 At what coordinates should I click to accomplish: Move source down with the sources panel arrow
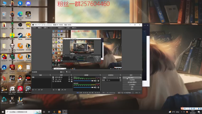[x=65, y=90]
